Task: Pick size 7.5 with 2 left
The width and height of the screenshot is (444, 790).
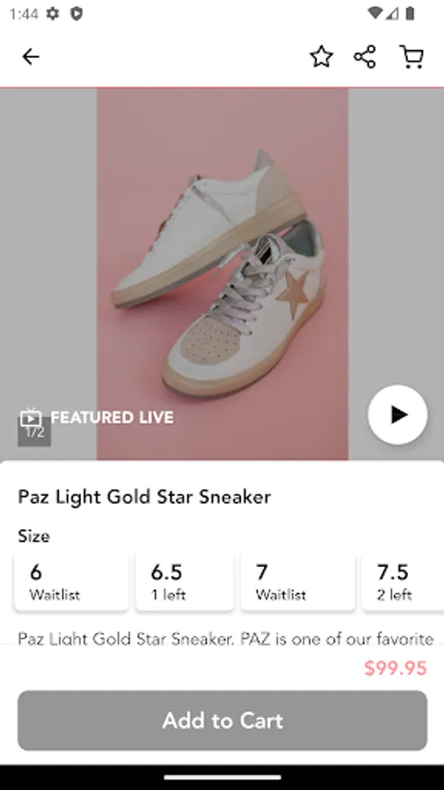Action: [403, 581]
